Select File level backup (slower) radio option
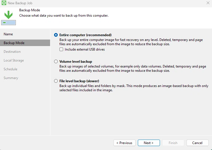Image resolution: width=212 pixels, height=150 pixels. (x=56, y=81)
